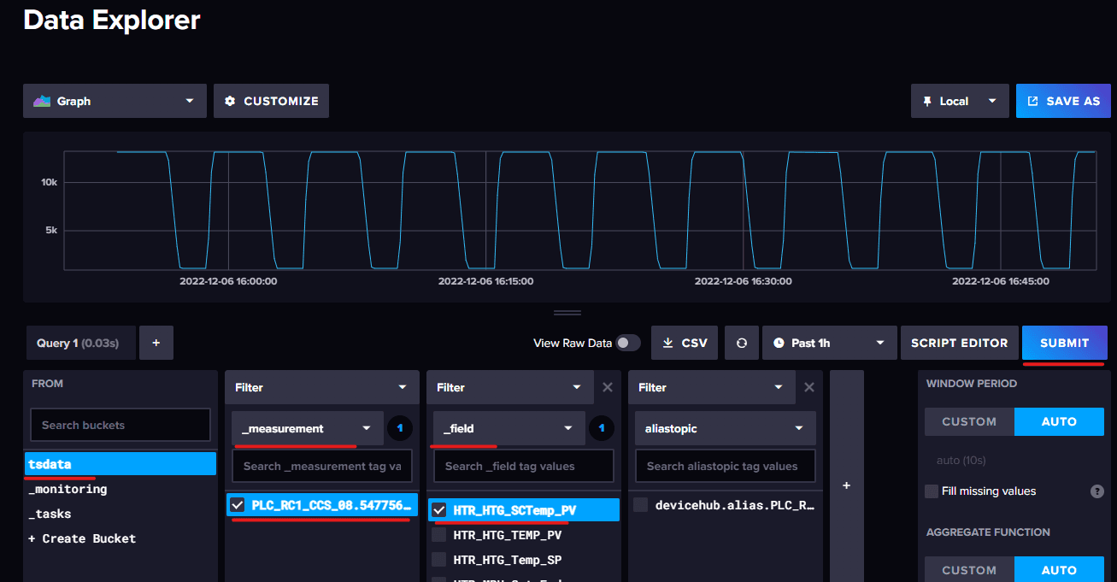This screenshot has width=1117, height=582.
Task: Open Customize via the gear icon button
Action: point(271,101)
